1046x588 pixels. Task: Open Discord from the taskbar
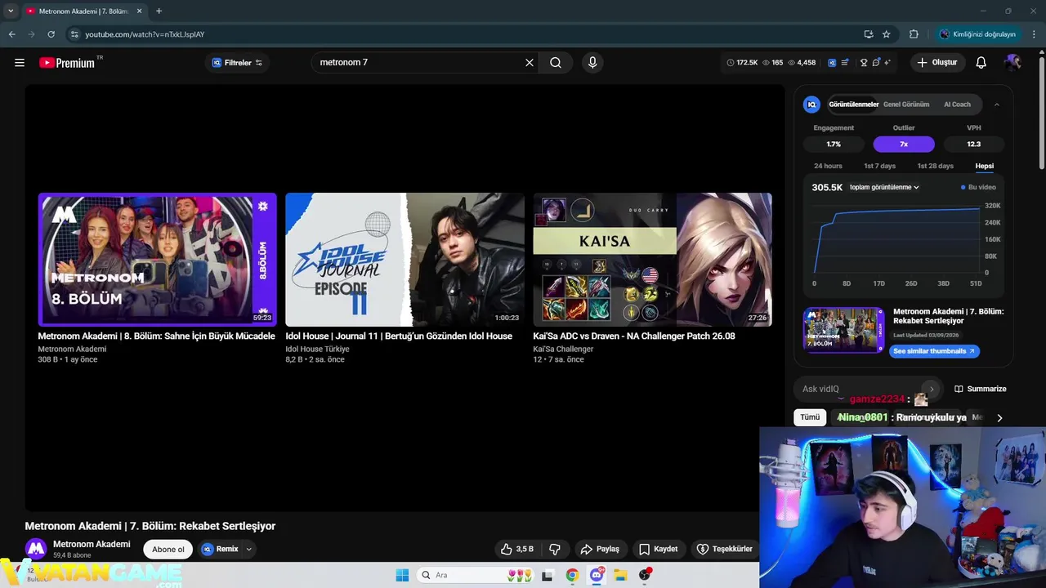[x=597, y=575]
